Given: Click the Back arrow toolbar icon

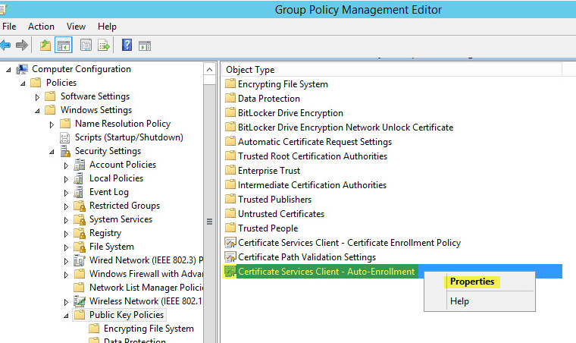Looking at the screenshot, I should tap(5, 46).
